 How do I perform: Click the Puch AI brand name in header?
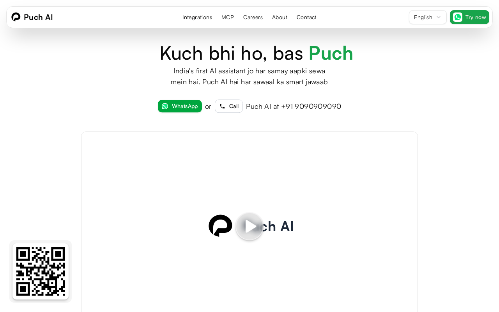coord(38,17)
